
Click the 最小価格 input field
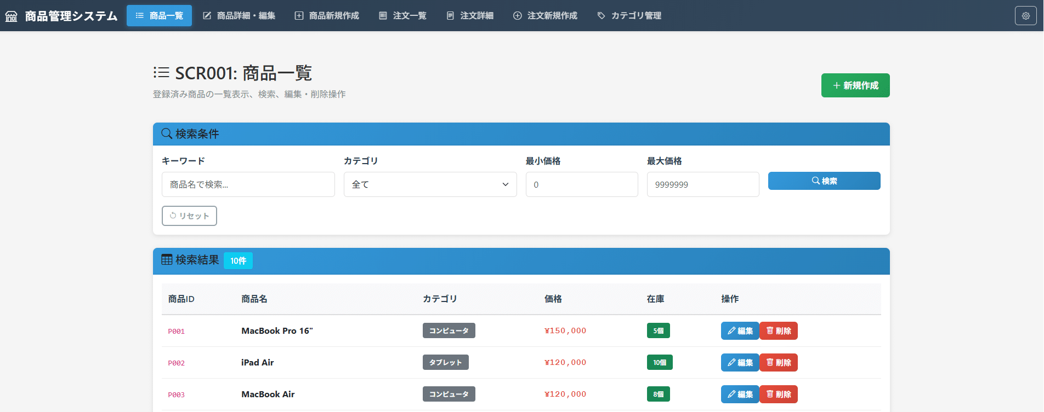point(581,185)
